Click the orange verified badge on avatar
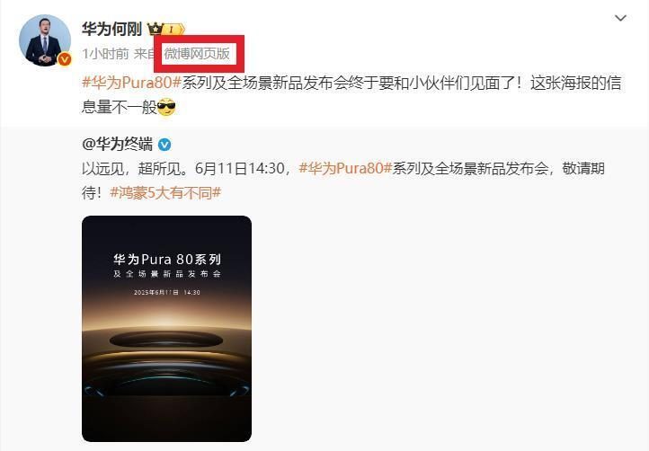The width and height of the screenshot is (649, 451). click(x=64, y=59)
